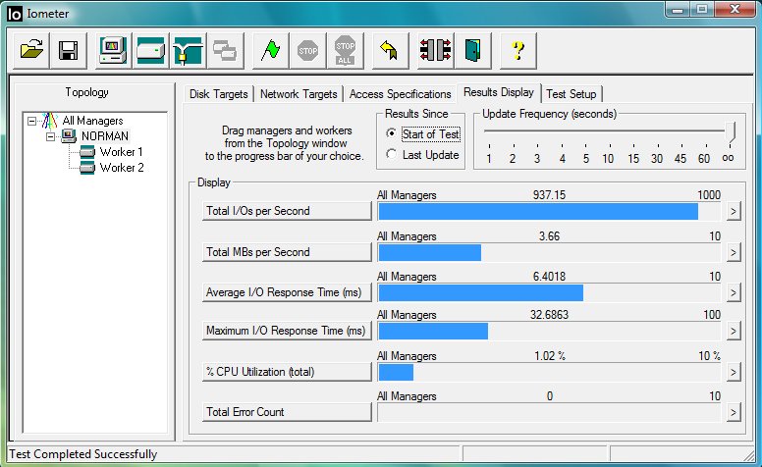762x467 pixels.
Task: Click the Maximum I/O Response Time bar
Action: 549,332
